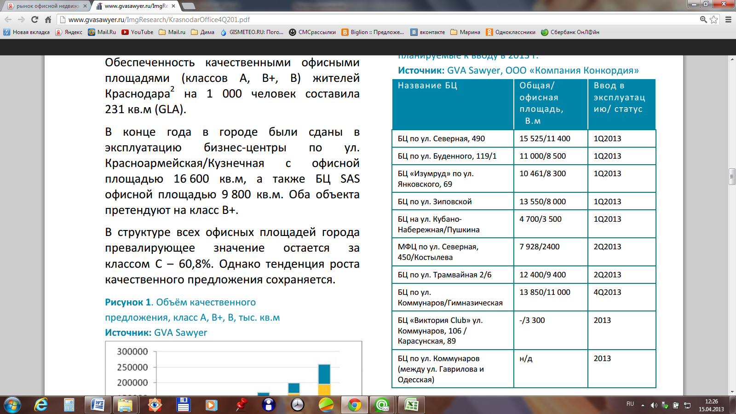Image resolution: width=736 pixels, height=414 pixels.
Task: Open the clock showing 12:26
Action: [711, 405]
